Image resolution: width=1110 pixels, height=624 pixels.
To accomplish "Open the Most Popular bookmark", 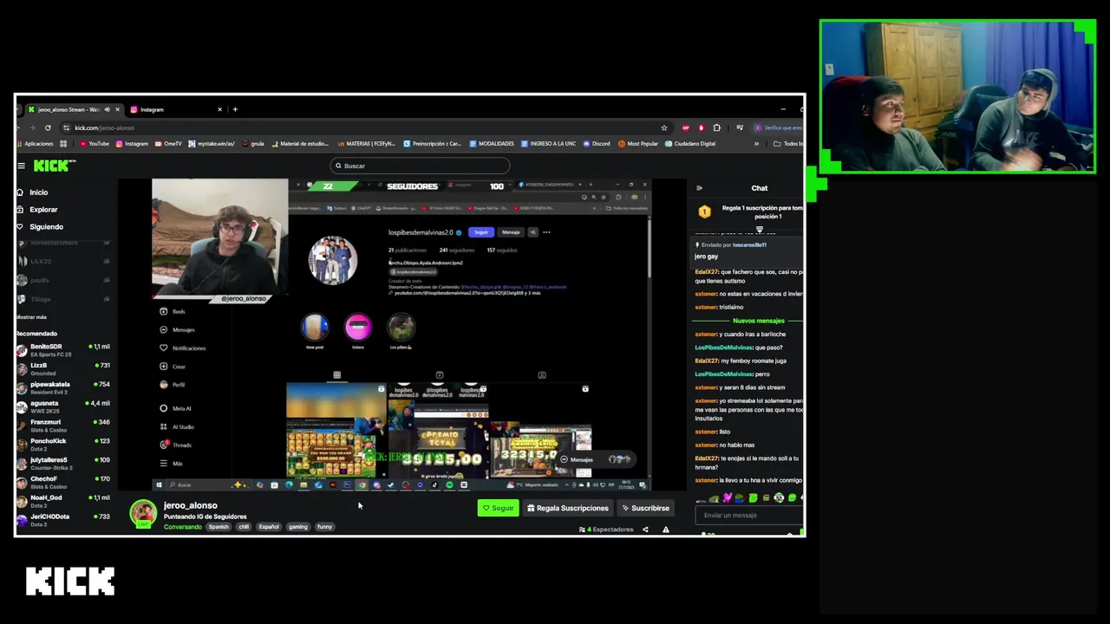I will pyautogui.click(x=639, y=144).
